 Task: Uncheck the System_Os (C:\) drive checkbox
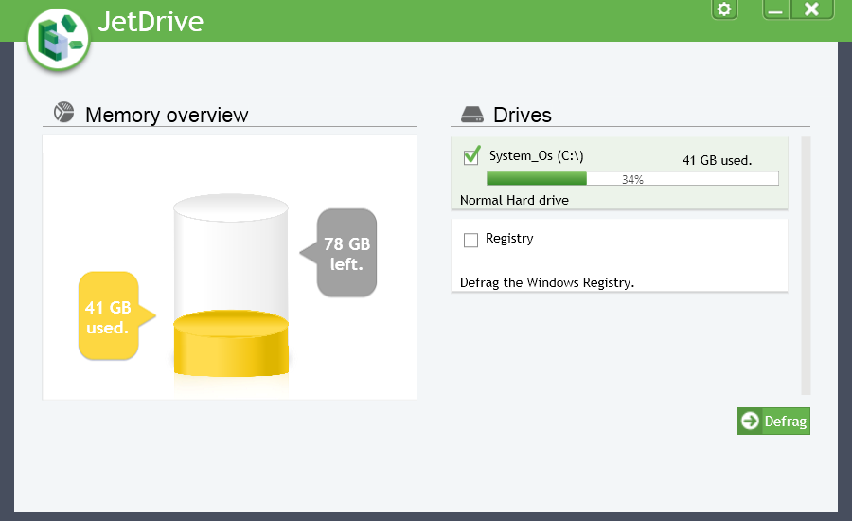[471, 156]
